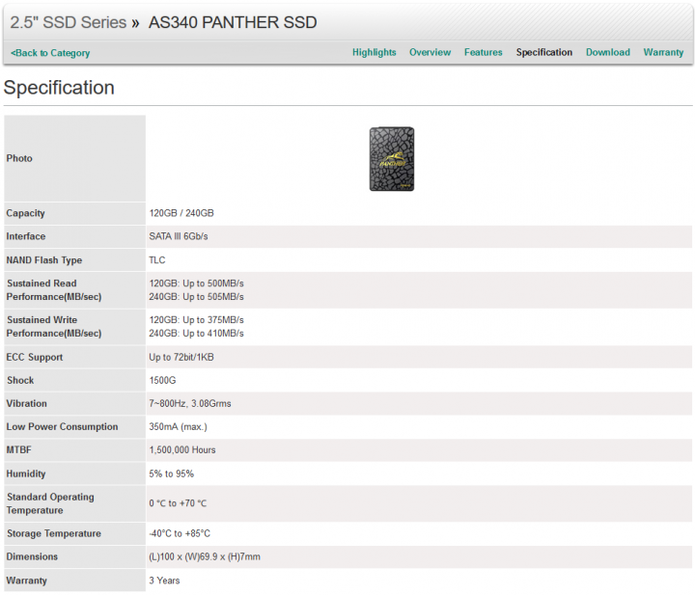The image size is (695, 595).
Task: Click the 1500G shock value
Action: click(162, 380)
